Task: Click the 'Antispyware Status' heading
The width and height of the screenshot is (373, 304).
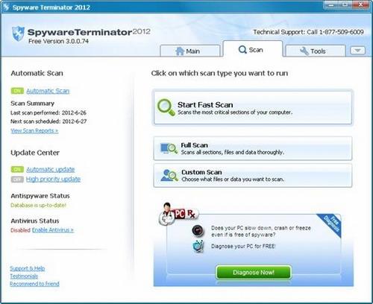Action: [40, 196]
